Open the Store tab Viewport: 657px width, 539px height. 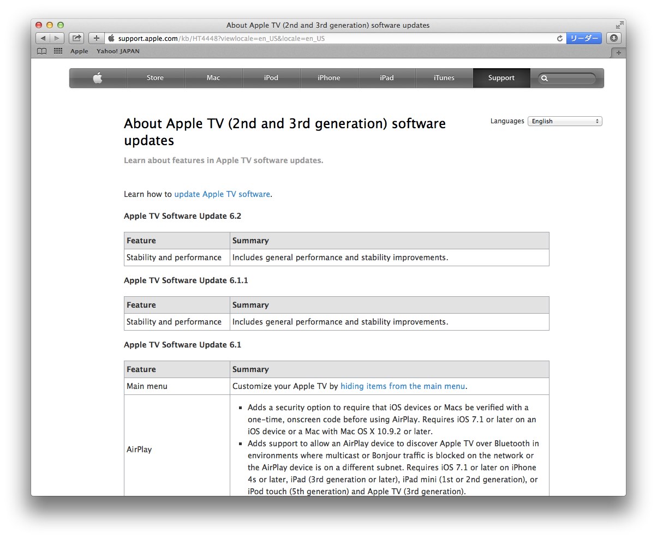(155, 78)
